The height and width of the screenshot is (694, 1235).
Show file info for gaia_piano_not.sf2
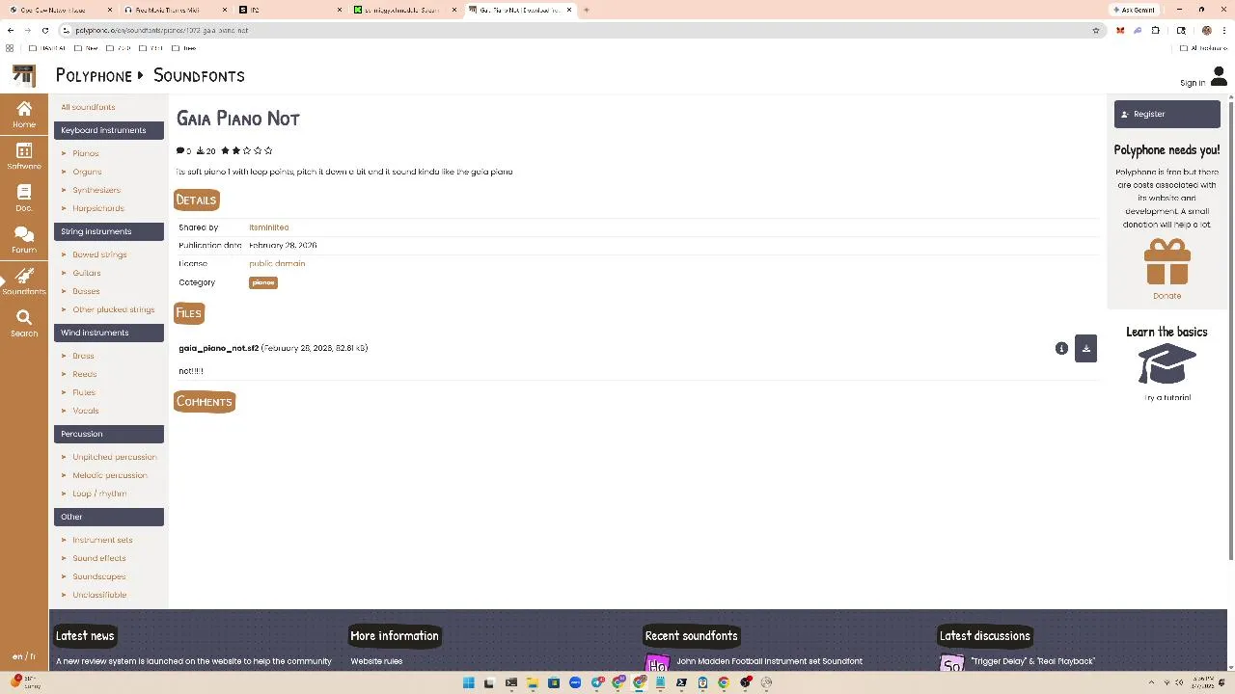[x=1061, y=348]
